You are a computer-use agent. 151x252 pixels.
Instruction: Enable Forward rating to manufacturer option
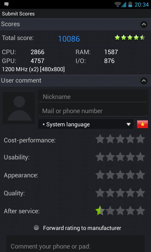pyautogui.click(x=36, y=227)
